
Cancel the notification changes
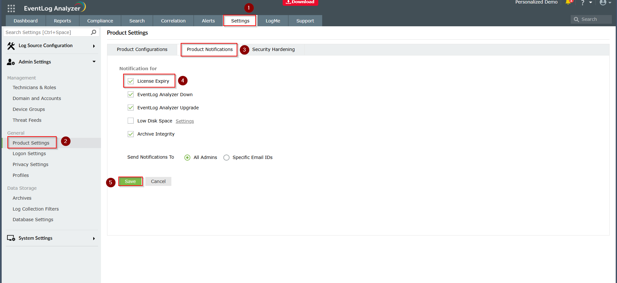[x=158, y=181]
